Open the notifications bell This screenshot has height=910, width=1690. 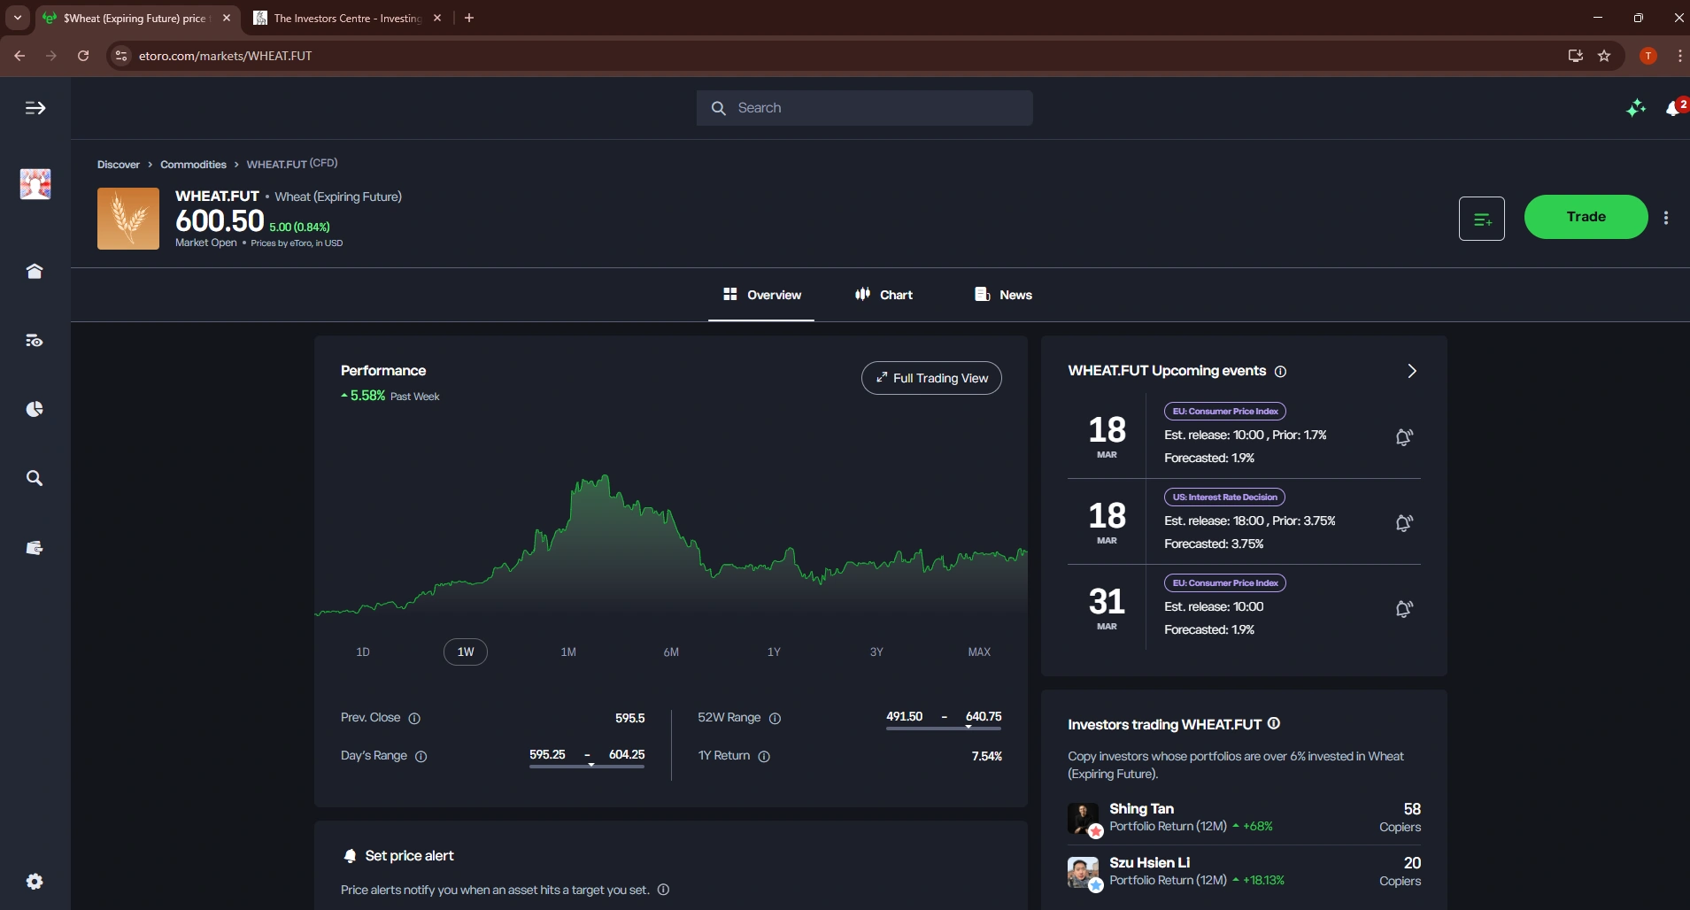click(1673, 108)
